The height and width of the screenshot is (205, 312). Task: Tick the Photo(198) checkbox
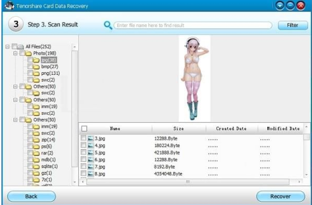(x=22, y=53)
